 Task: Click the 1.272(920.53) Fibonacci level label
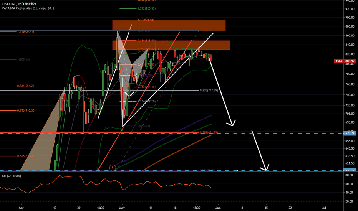pos(146,8)
